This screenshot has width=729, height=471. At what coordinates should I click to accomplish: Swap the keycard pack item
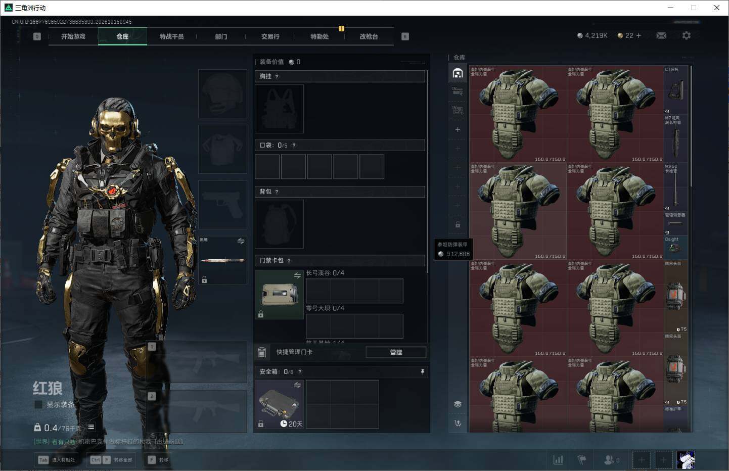pos(297,275)
